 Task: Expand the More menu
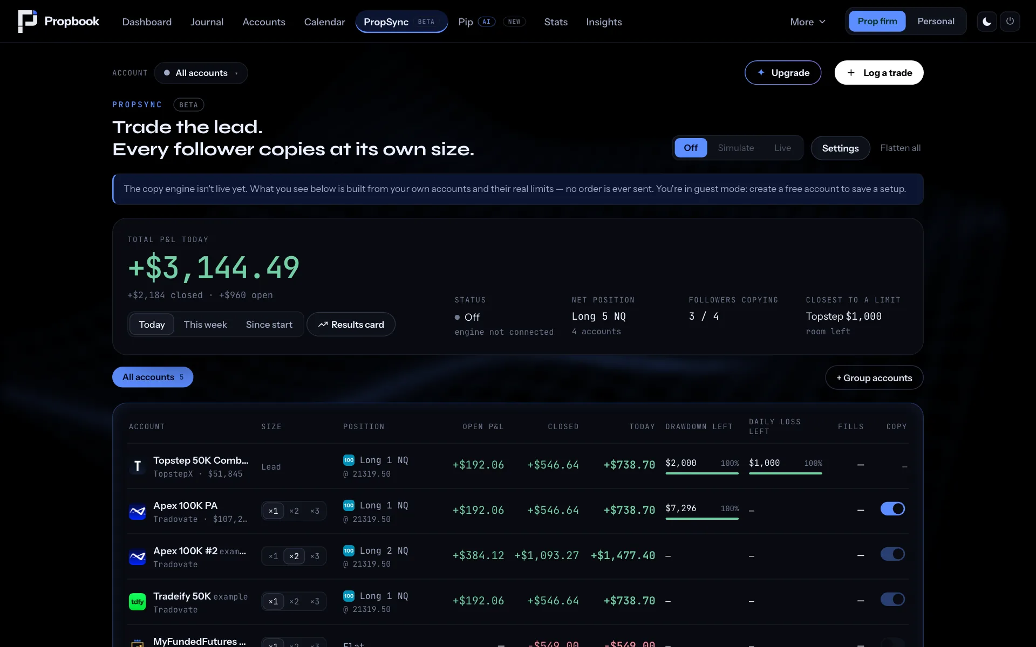pos(808,22)
